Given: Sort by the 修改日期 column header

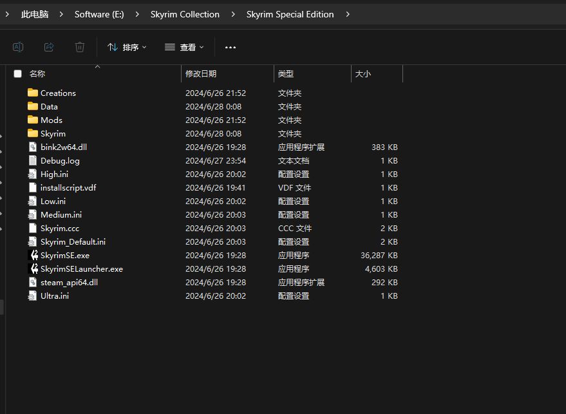Looking at the screenshot, I should click(x=201, y=74).
